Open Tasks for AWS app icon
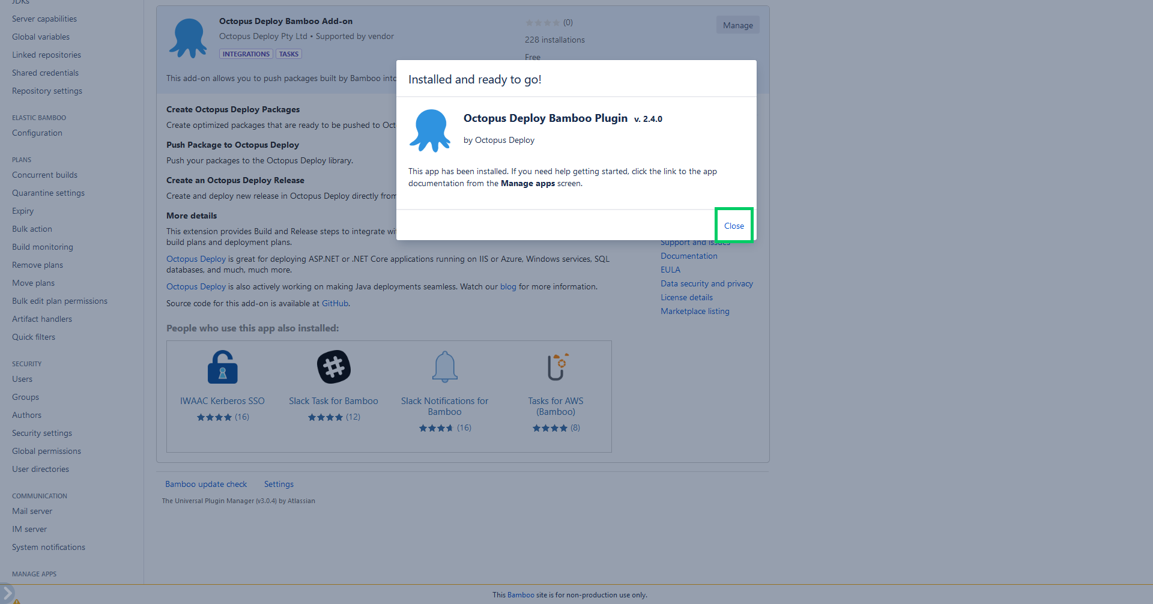This screenshot has height=604, width=1153. click(x=557, y=367)
